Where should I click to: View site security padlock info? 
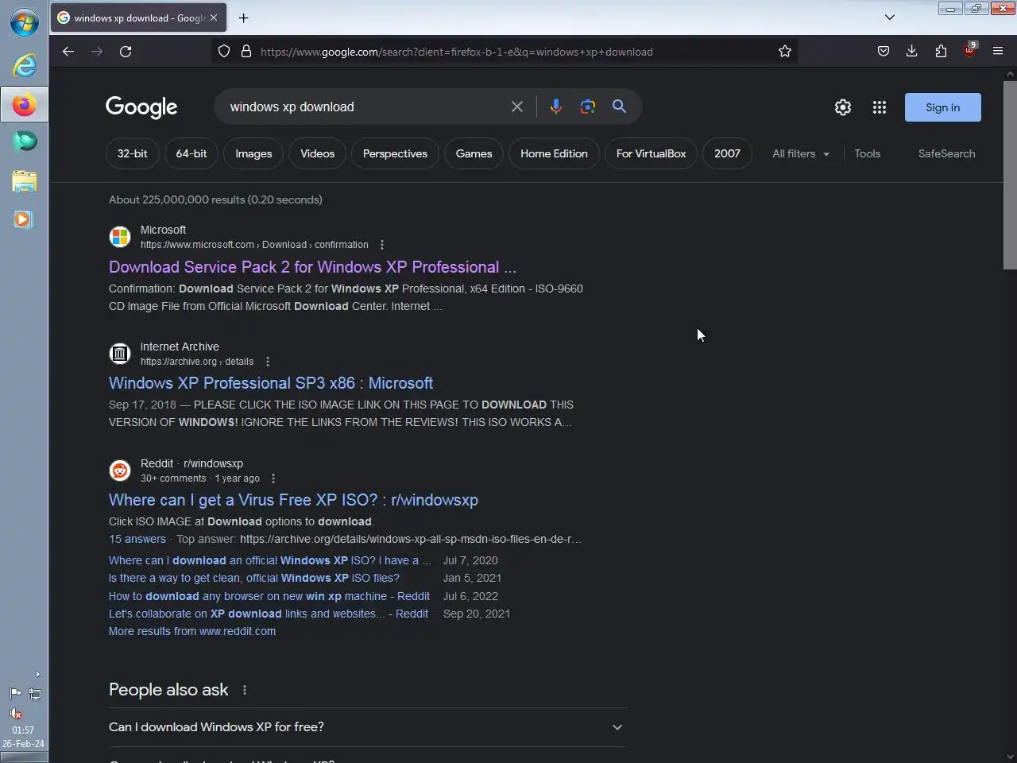(246, 52)
